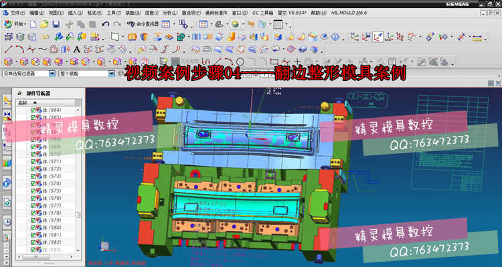The image size is (502, 267).
Task: Open the 帮助(H) menu
Action: 319,13
